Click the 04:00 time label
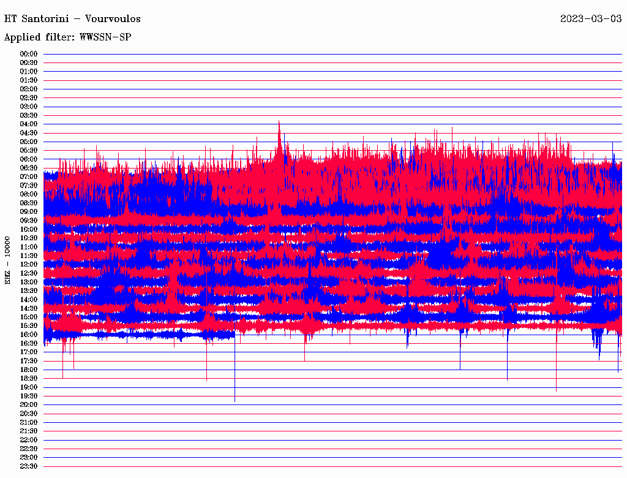 (29, 124)
